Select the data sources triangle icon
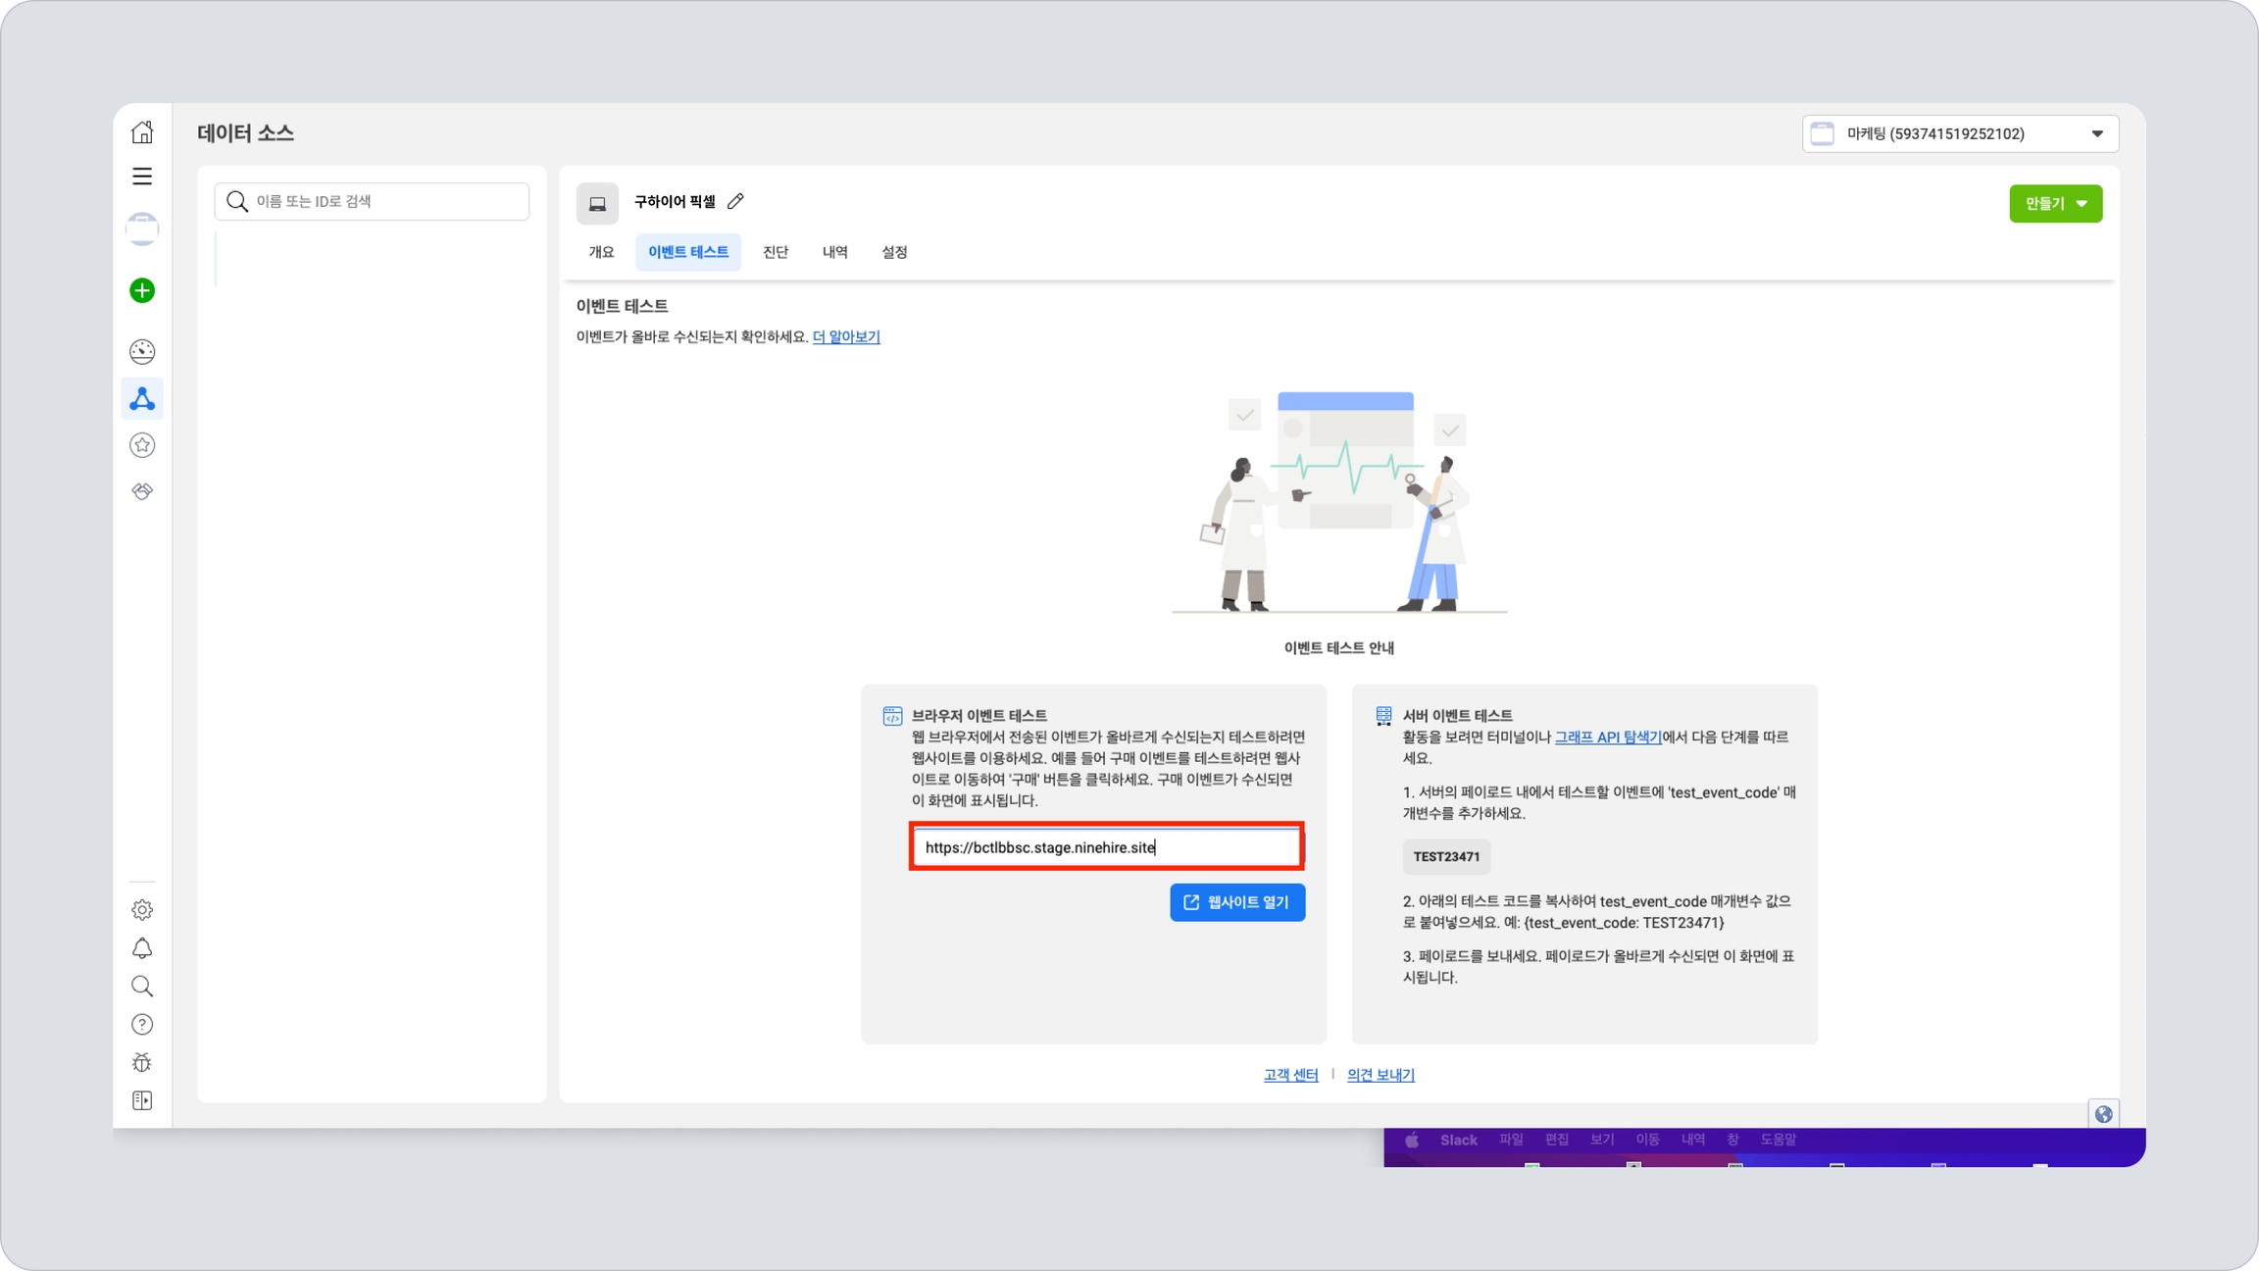The width and height of the screenshot is (2259, 1271). pos(142,398)
